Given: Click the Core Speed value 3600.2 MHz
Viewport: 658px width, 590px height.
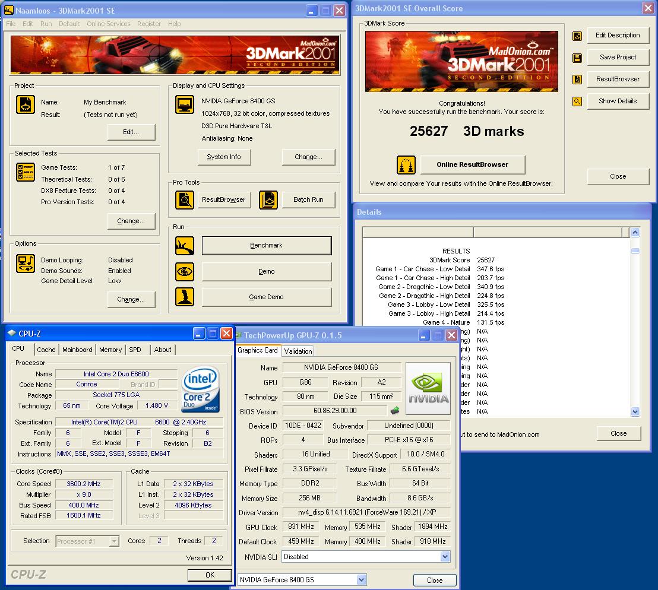Looking at the screenshot, I should click(84, 484).
